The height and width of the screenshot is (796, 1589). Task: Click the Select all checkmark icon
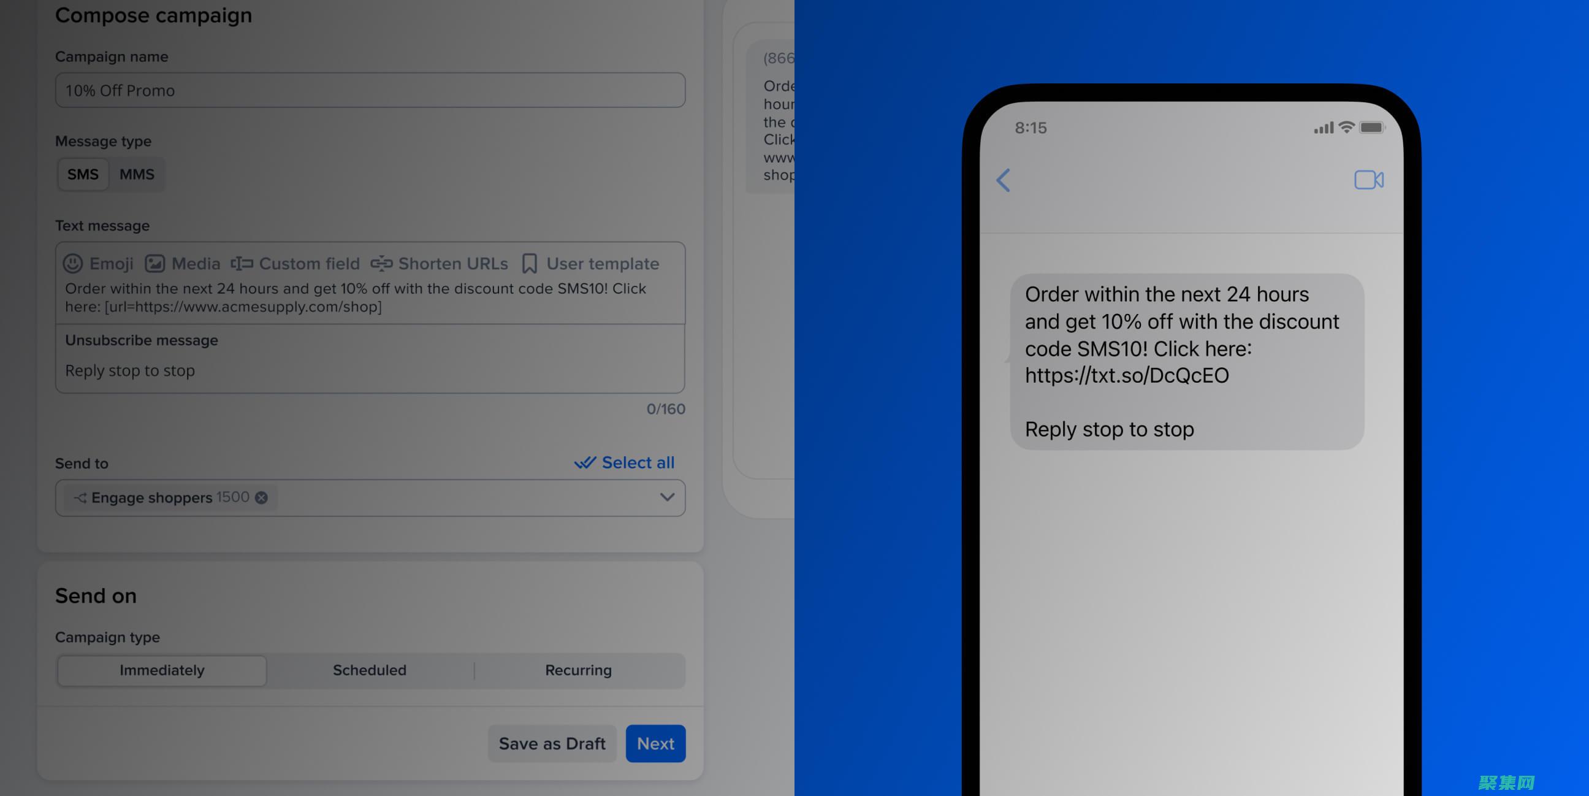click(x=584, y=462)
